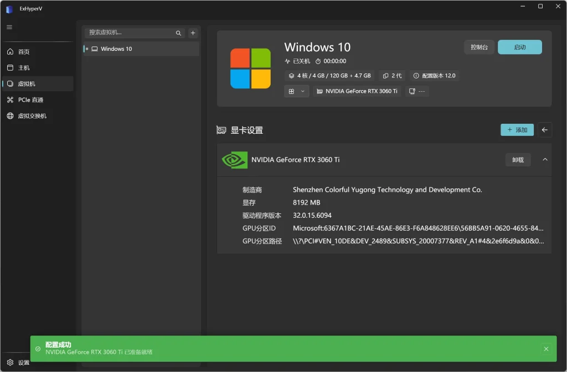Viewport: 567px width, 372px height.
Task: Click the search magnifier icon
Action: (178, 33)
